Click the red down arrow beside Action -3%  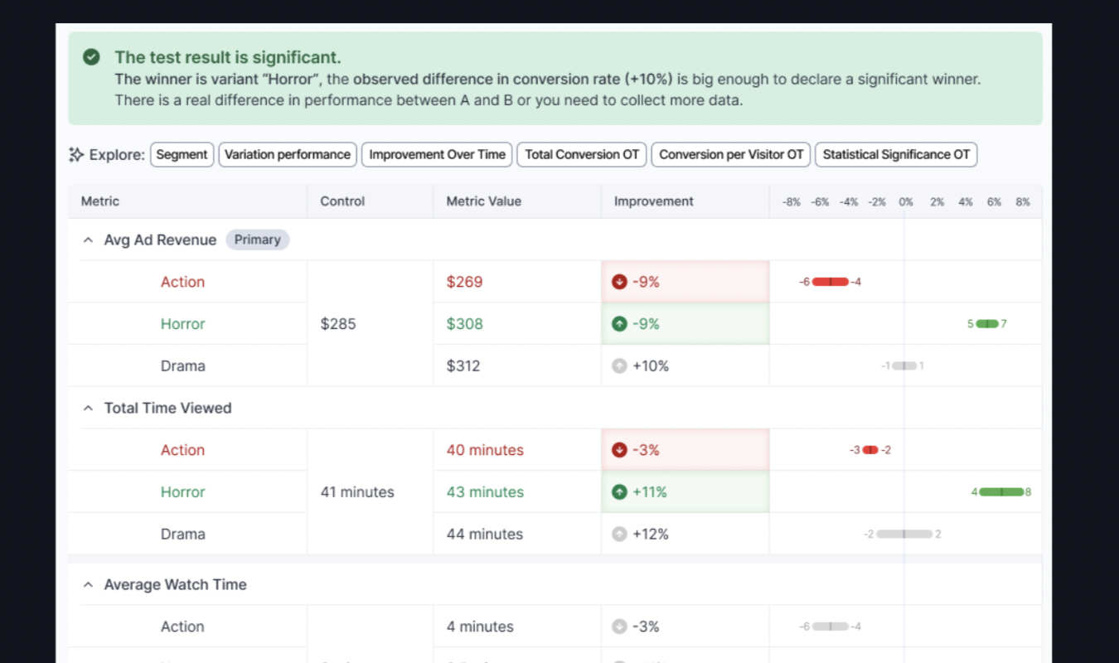(619, 450)
